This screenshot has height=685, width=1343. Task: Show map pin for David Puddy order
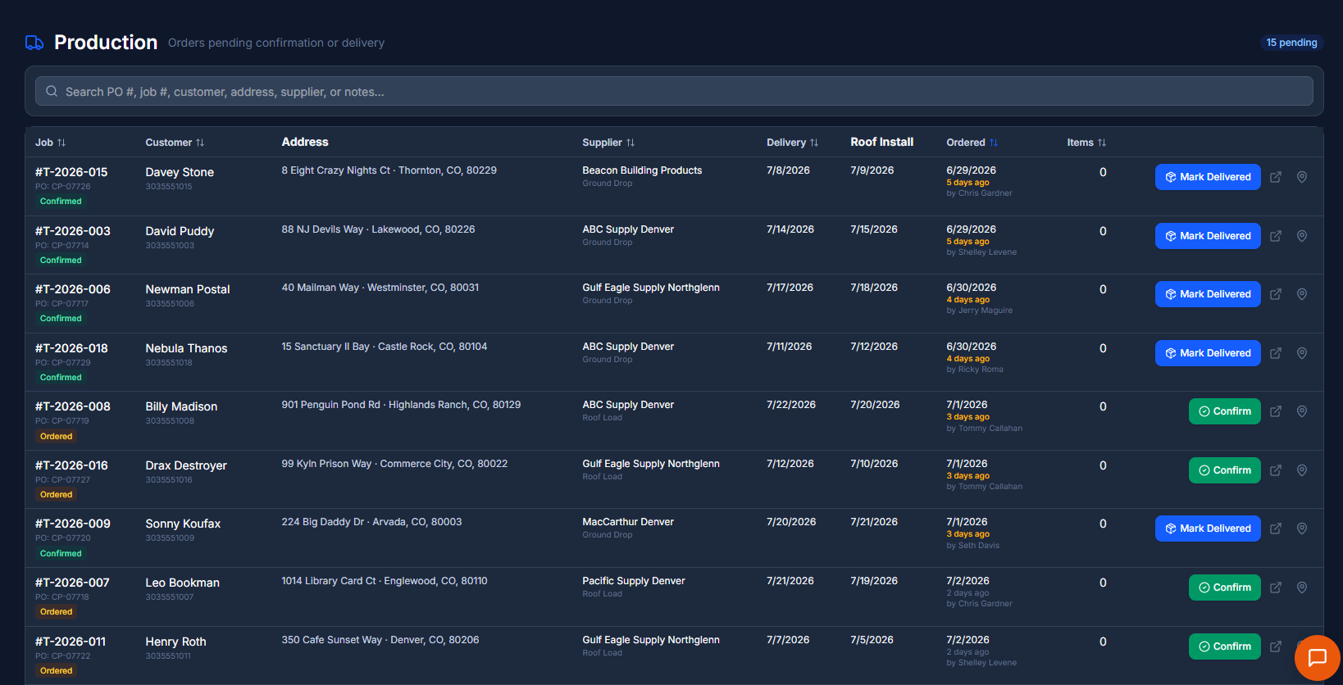pyautogui.click(x=1302, y=236)
